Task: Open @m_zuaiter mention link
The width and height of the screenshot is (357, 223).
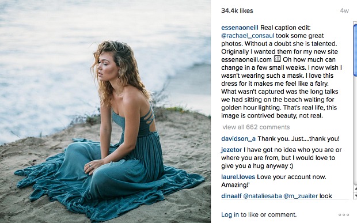Action: pos(301,196)
